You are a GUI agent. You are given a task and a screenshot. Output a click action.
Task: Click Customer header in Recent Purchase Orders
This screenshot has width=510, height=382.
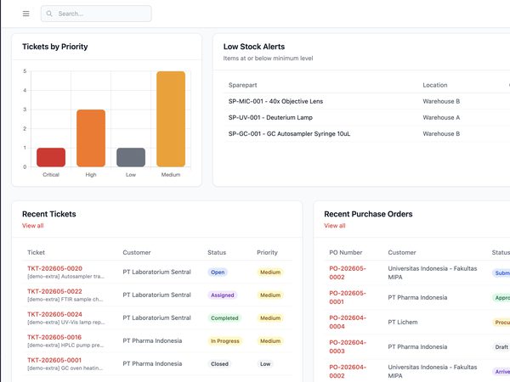click(x=402, y=252)
